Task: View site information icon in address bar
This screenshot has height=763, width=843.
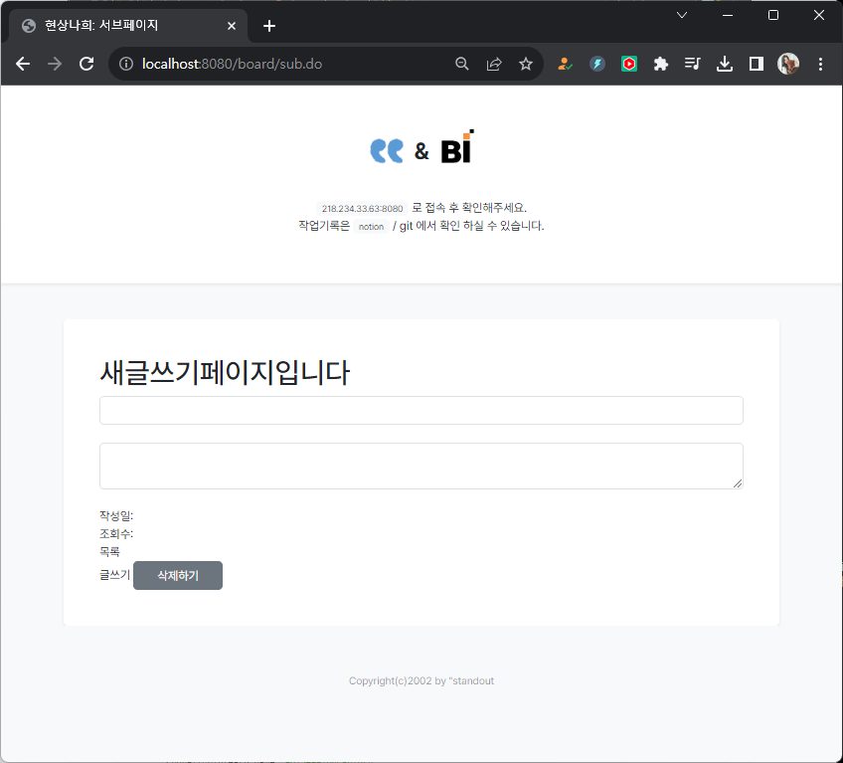Action: click(x=126, y=64)
